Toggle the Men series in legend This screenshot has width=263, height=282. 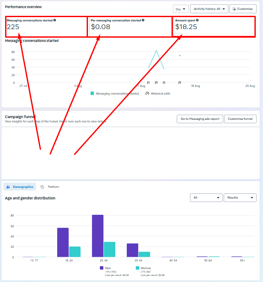click(x=102, y=268)
